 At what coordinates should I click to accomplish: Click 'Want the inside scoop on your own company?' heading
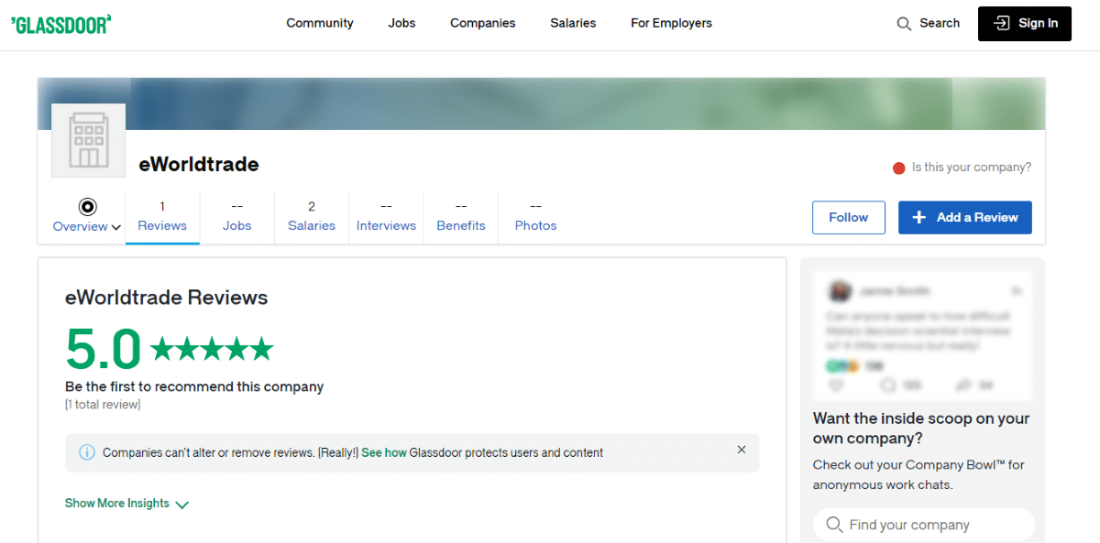[x=921, y=429]
